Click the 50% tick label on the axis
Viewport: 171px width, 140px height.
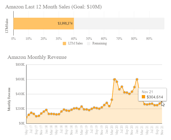tap(89, 39)
